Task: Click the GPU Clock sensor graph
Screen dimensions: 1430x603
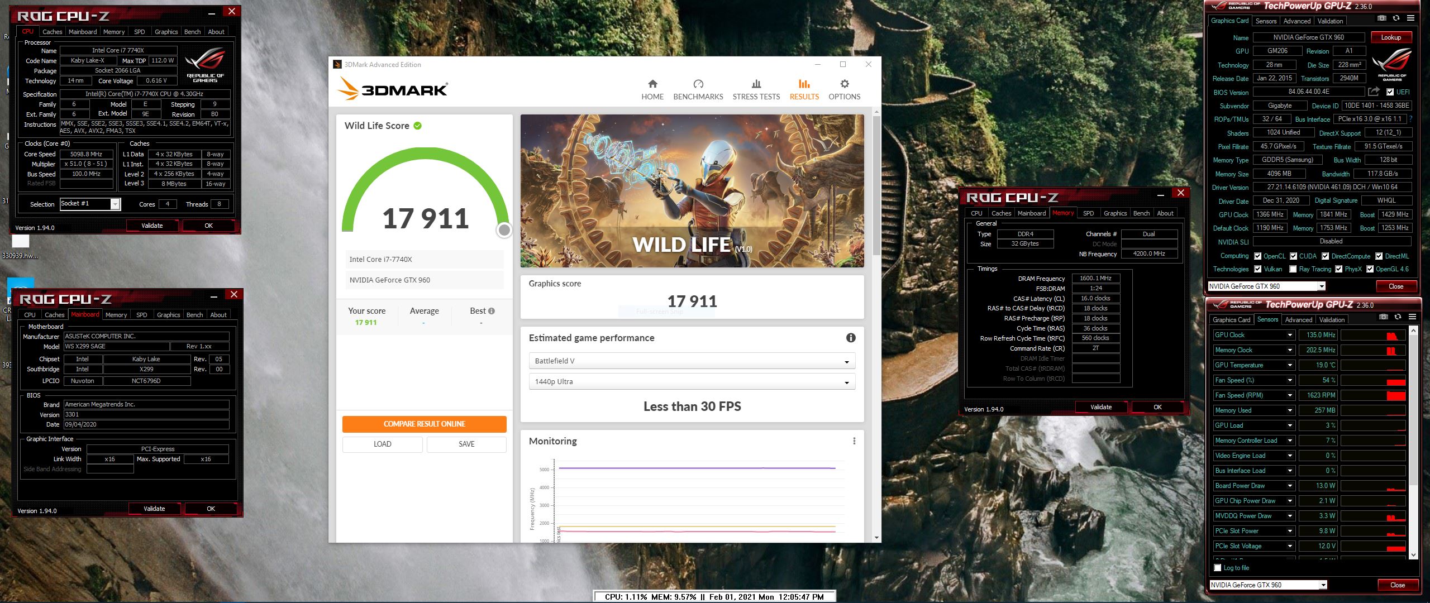Action: 1373,335
